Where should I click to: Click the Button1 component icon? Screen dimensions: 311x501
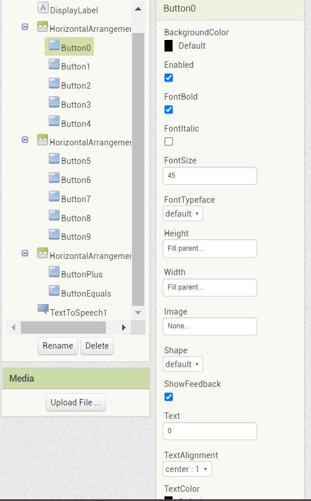[x=54, y=64]
